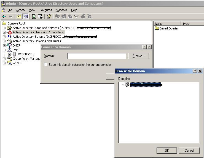Click the Filter options funnel icon
The image size is (204, 158).
[x=76, y=17]
